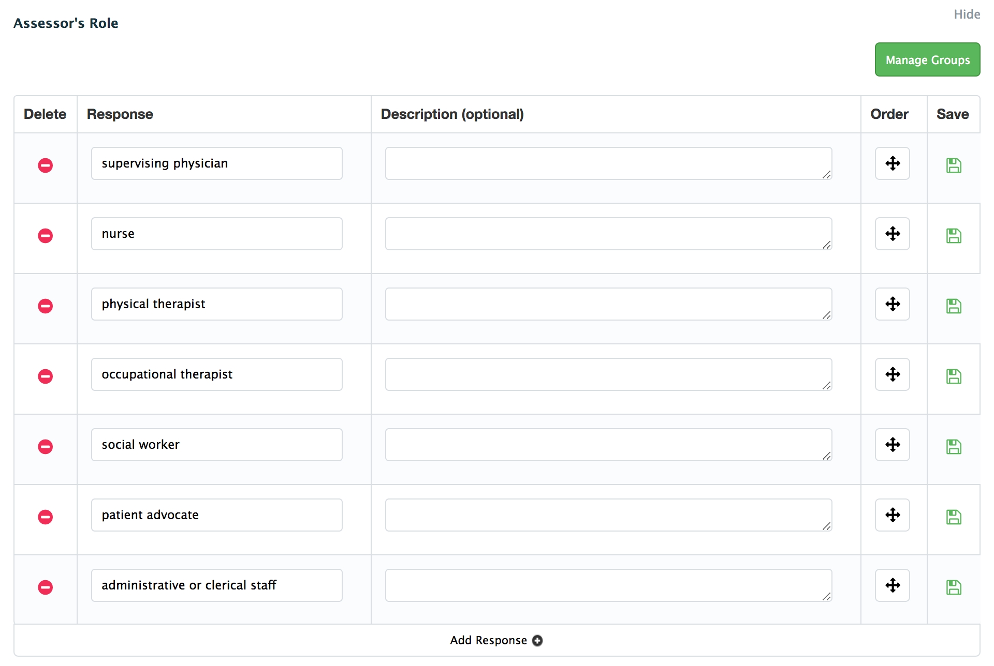The height and width of the screenshot is (666, 994).
Task: Open Manage Groups
Action: click(x=927, y=60)
